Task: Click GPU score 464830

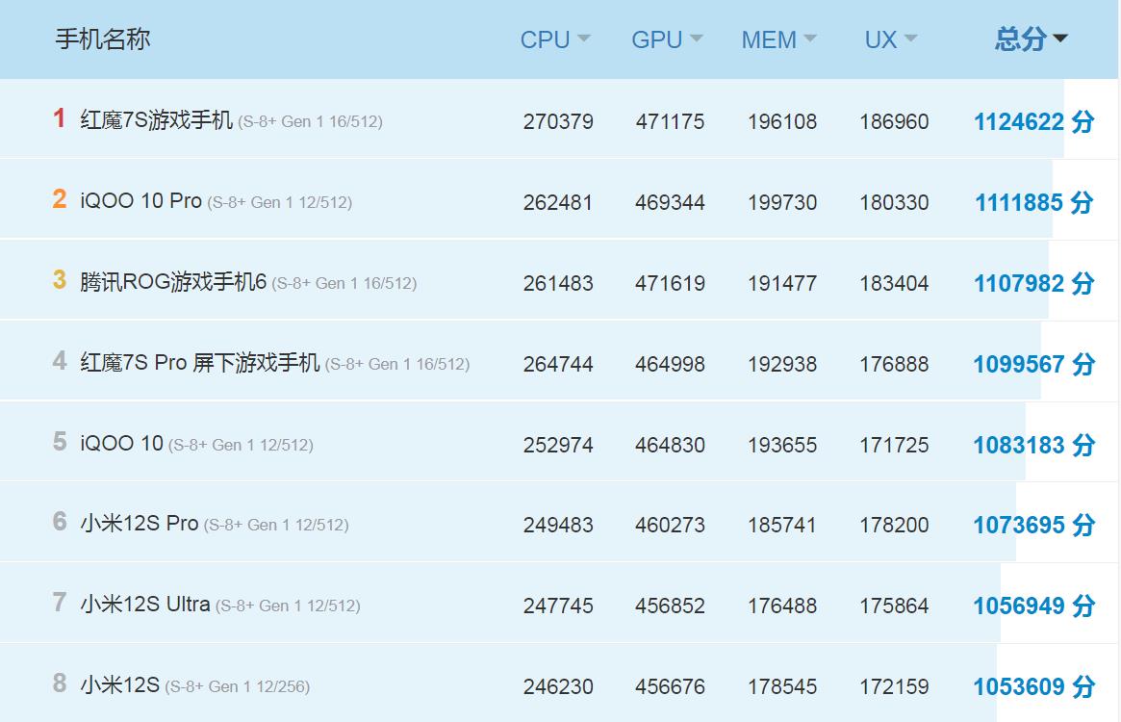Action: point(670,445)
